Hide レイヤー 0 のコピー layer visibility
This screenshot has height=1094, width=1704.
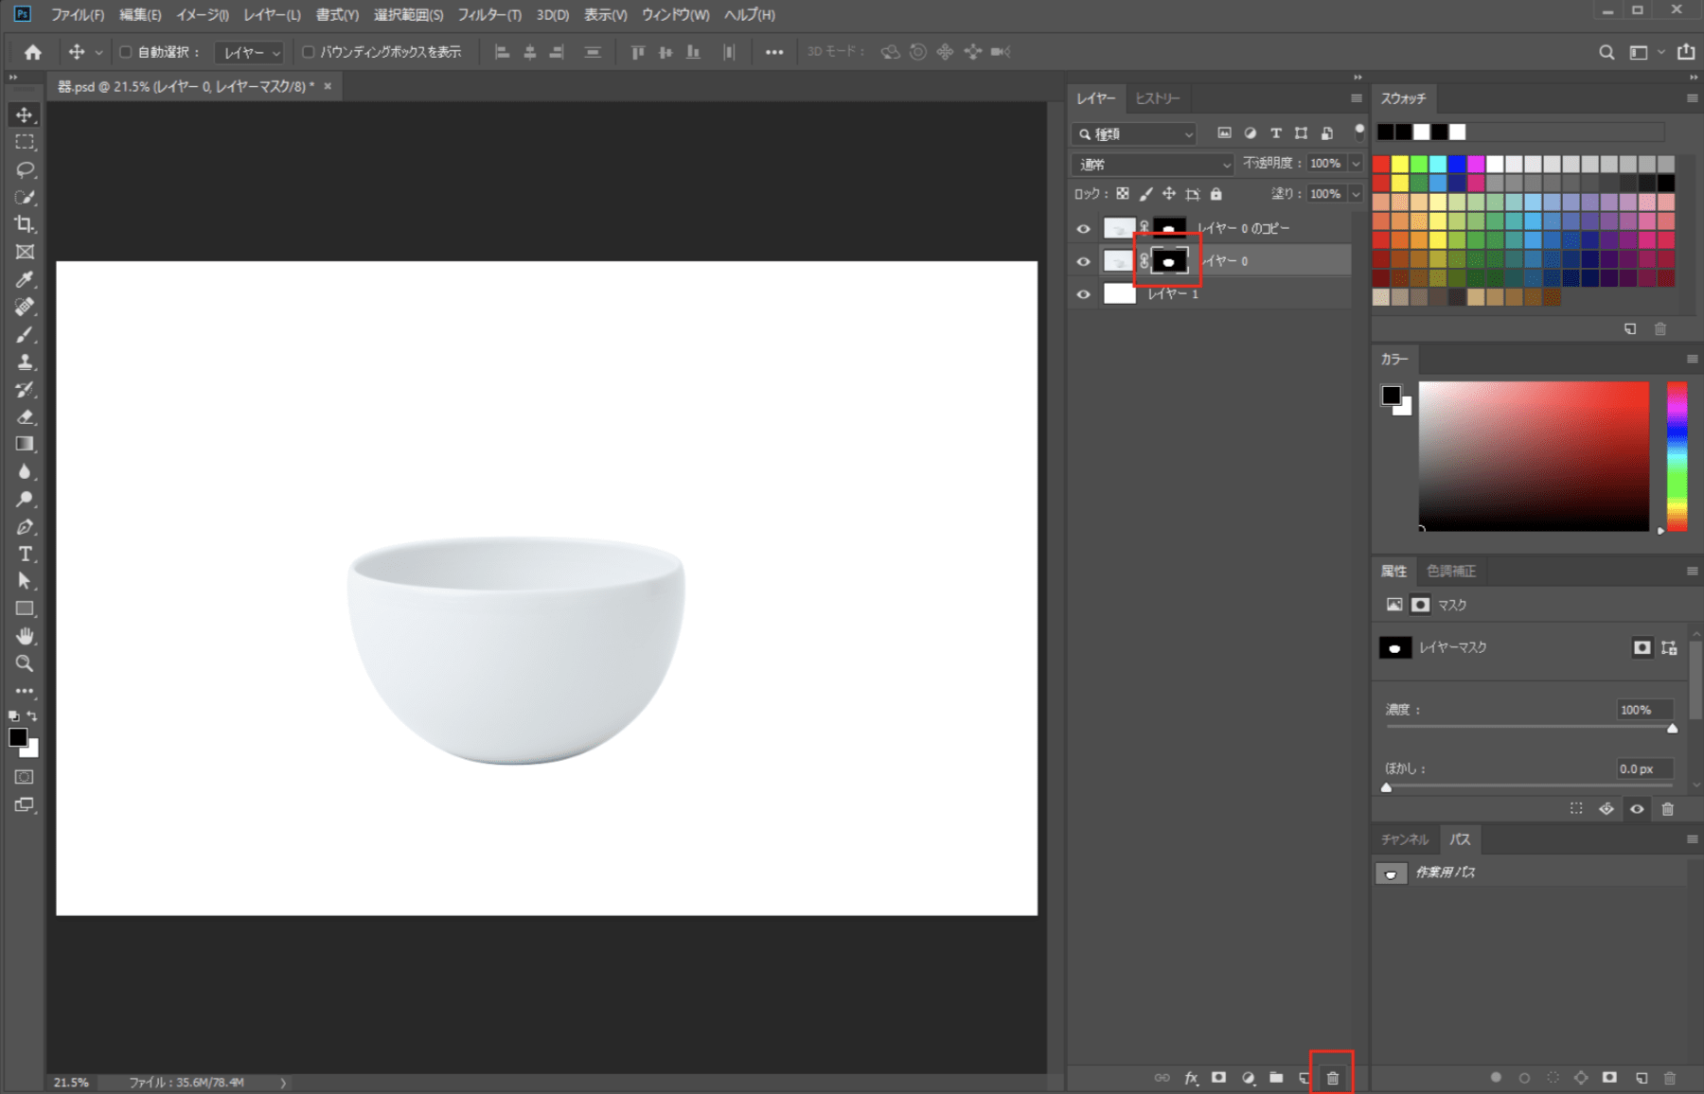coord(1084,228)
